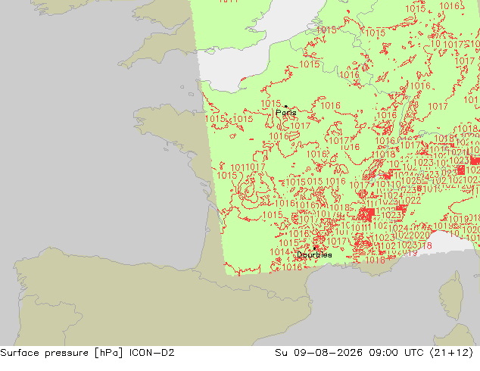Click the 1025 pressure label over the Alps
Image resolution: width=480 pixels, height=371 pixels.
(x=411, y=181)
